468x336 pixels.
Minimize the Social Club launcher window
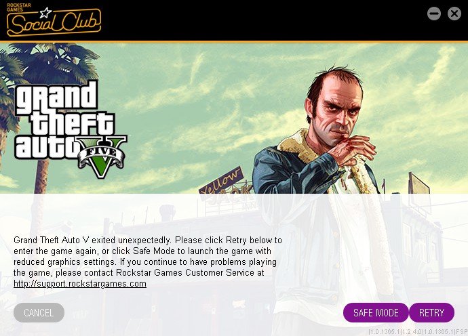tap(434, 14)
